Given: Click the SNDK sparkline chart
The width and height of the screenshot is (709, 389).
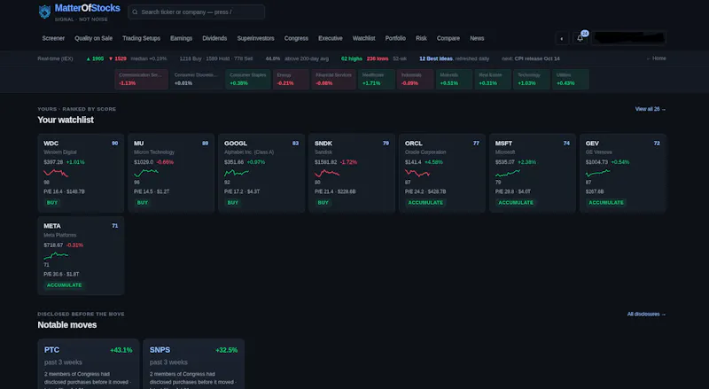Looking at the screenshot, I should click(327, 173).
